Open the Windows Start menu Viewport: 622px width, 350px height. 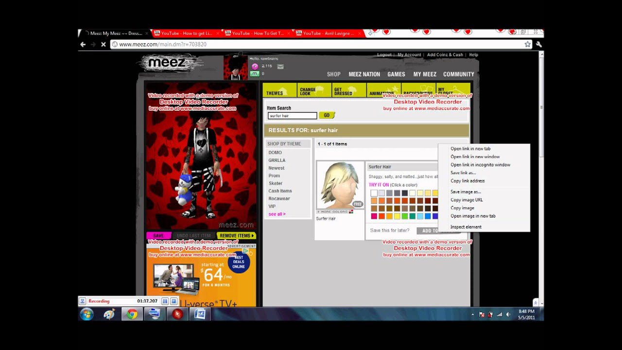coord(86,315)
